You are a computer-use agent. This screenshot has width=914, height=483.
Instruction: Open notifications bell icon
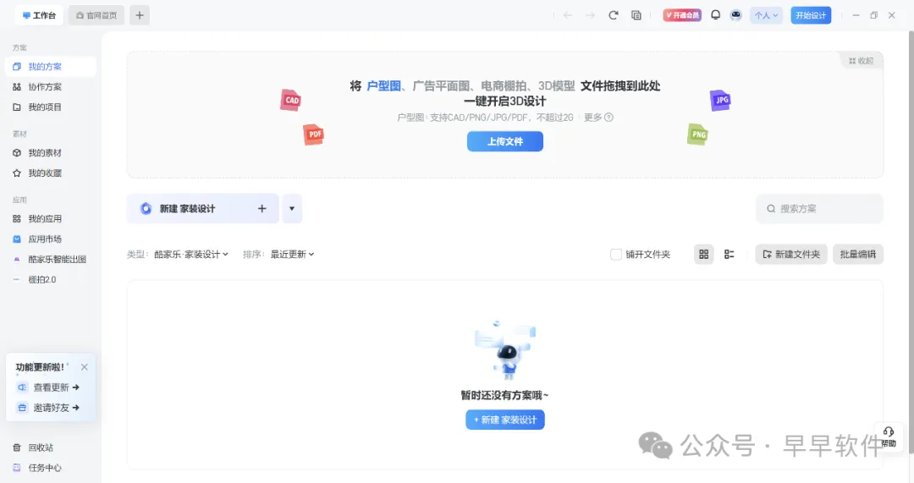(715, 15)
